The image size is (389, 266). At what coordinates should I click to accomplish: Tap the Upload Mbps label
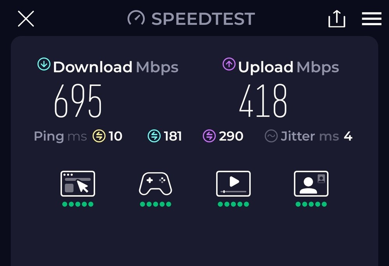click(289, 67)
